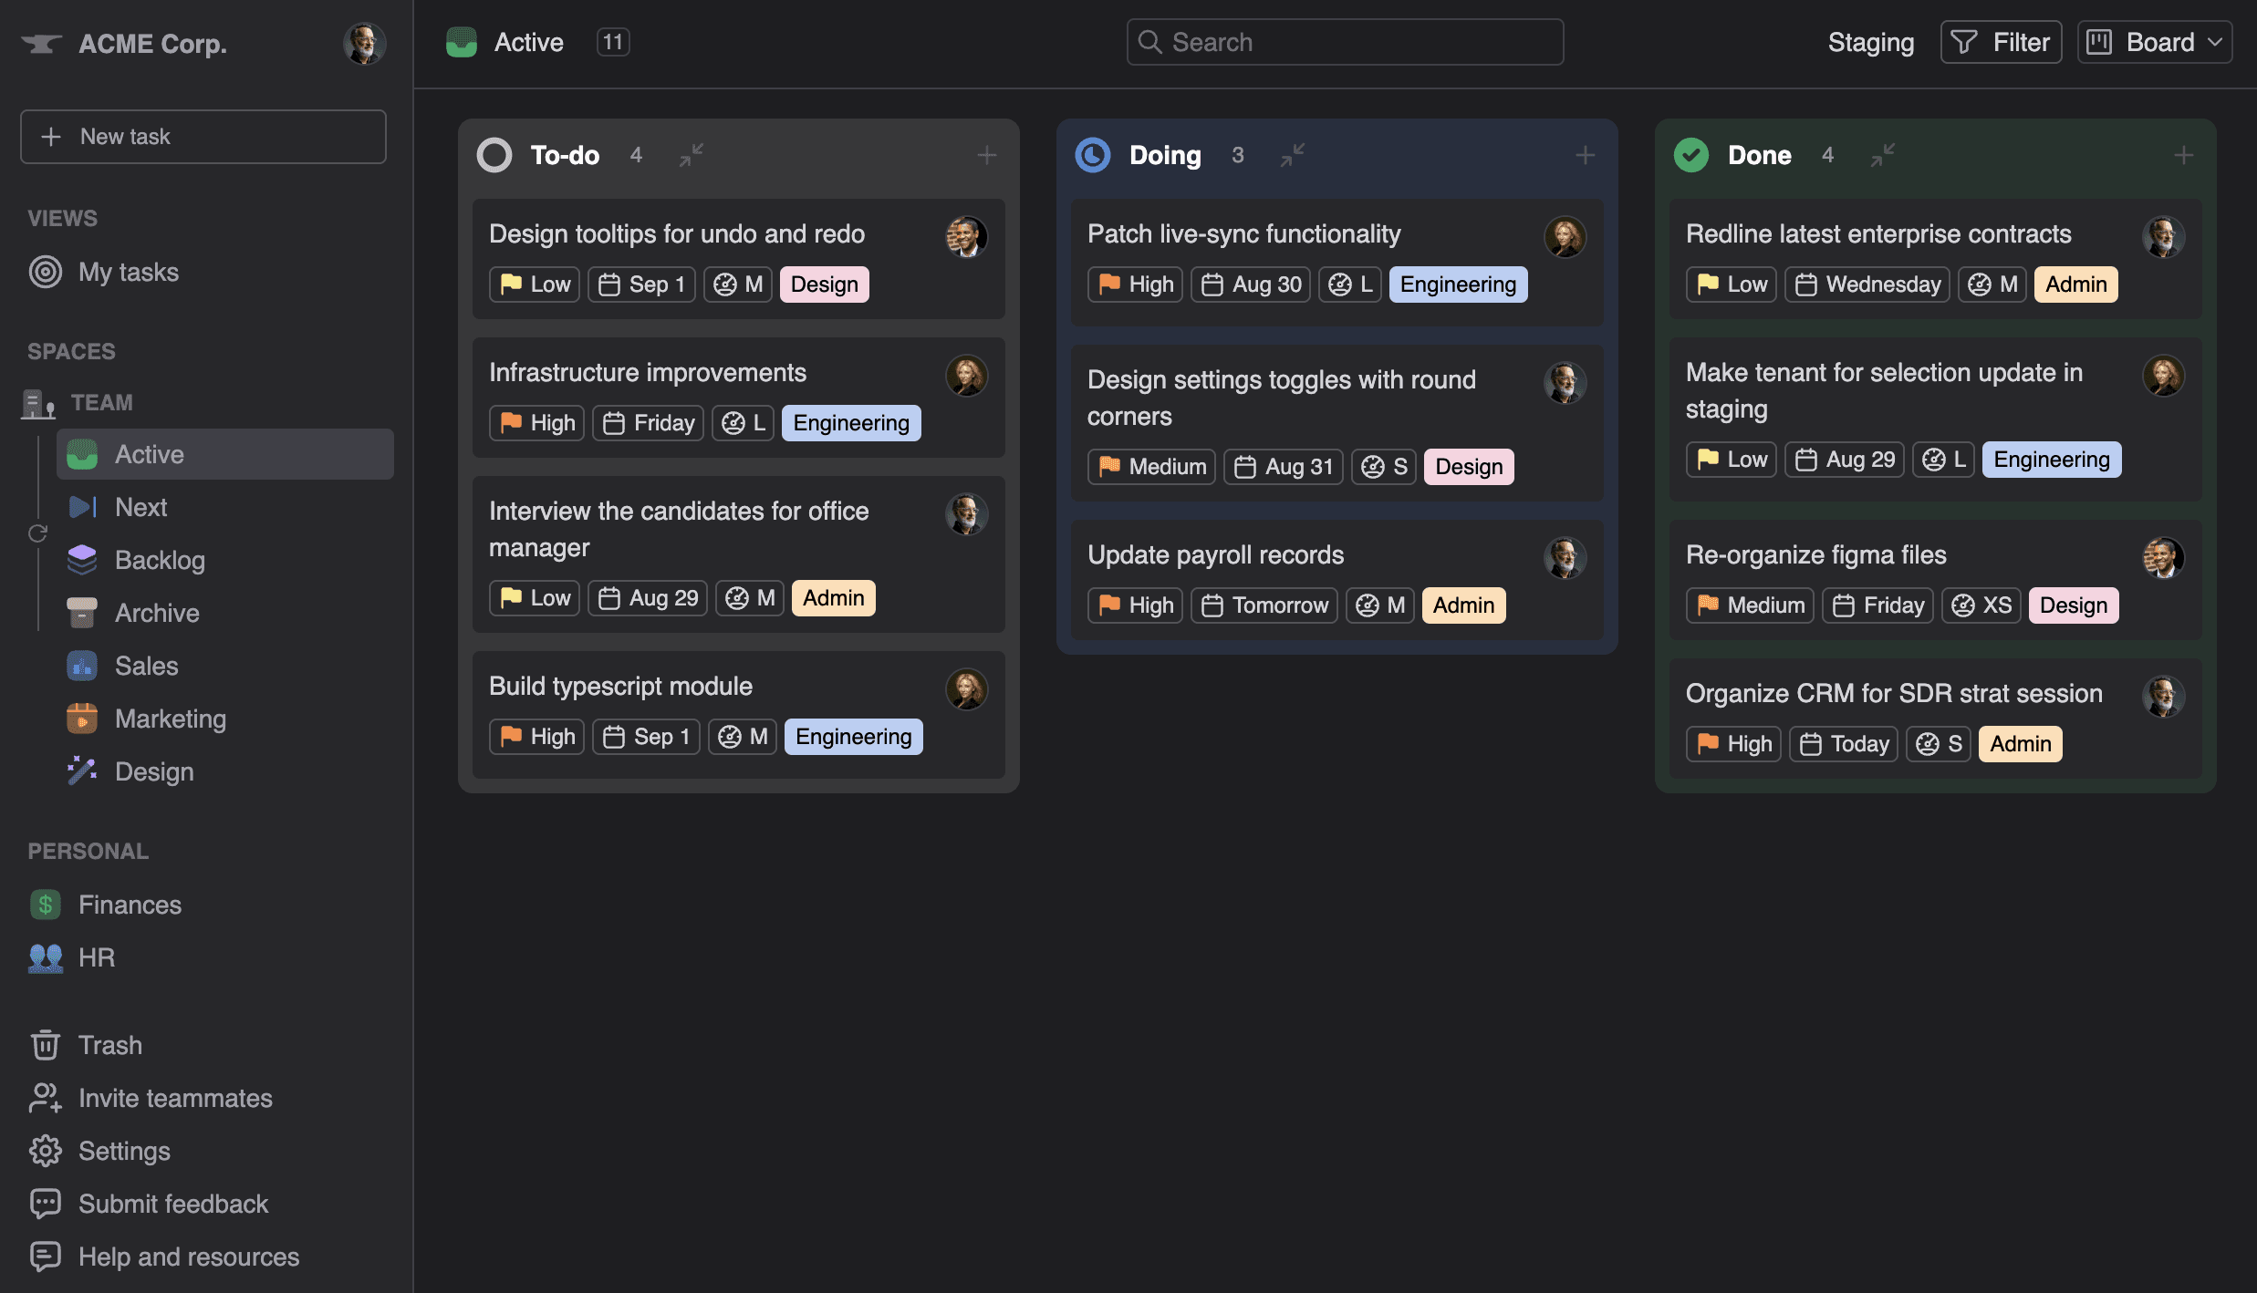Click the New task button
This screenshot has height=1293, width=2257.
pos(203,137)
